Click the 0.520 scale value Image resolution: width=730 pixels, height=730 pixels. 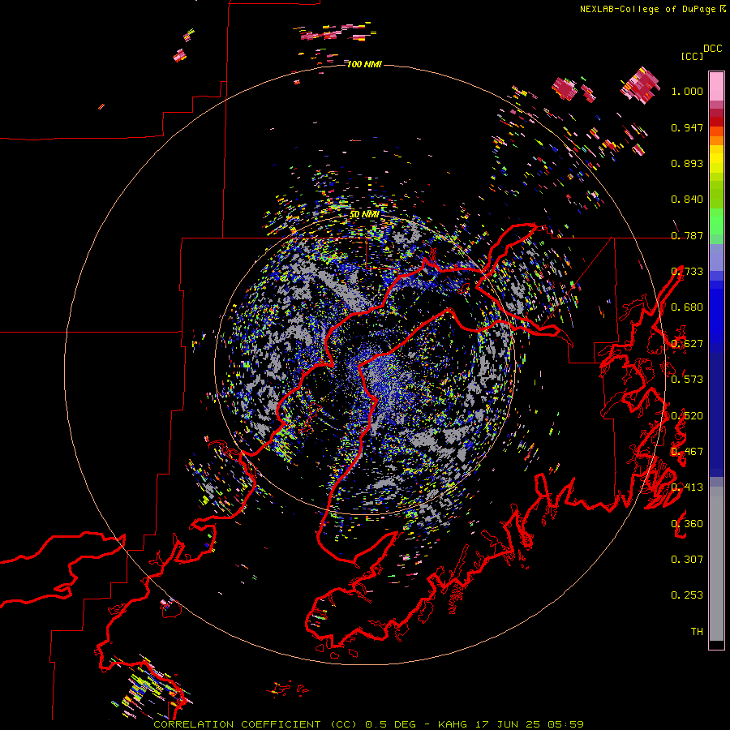tap(687, 416)
